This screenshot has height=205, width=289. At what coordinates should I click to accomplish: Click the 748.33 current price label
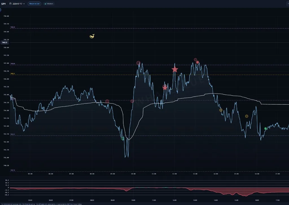coord(5,43)
